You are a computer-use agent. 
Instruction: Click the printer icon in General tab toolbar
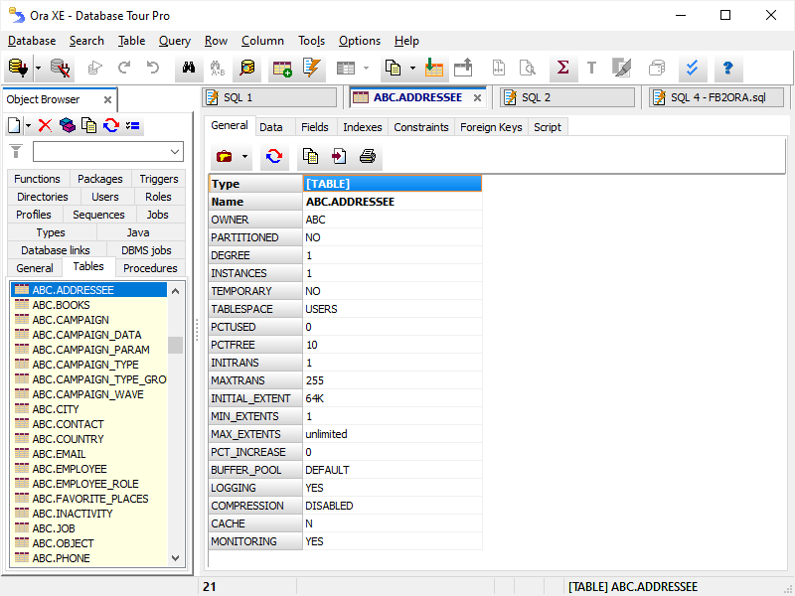click(x=367, y=156)
